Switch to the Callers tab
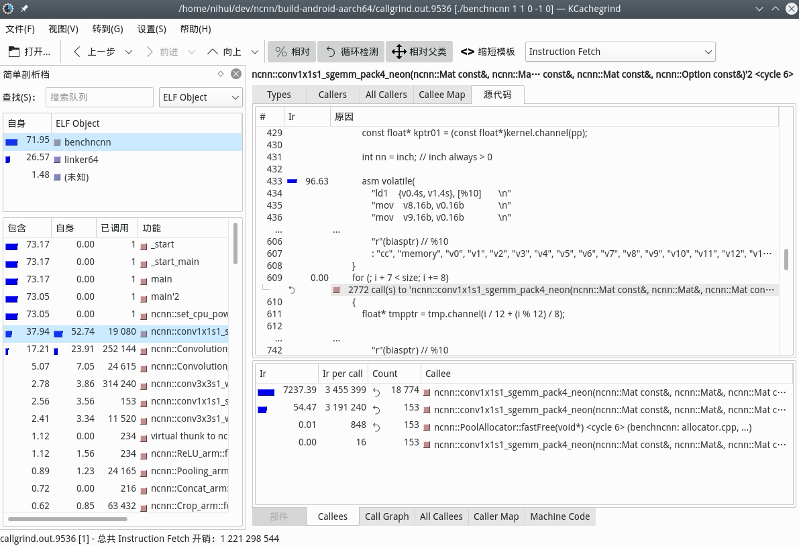This screenshot has height=546, width=799. coord(332,95)
